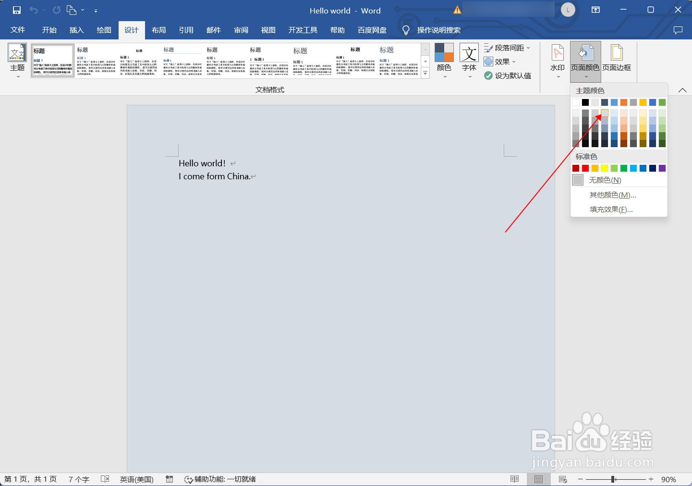
Task: Open 填充效果(F)... fill effects
Action: 619,209
